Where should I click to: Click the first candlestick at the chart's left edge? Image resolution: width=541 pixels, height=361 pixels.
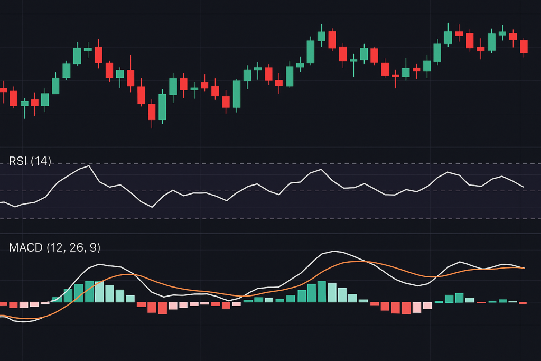point(3,90)
